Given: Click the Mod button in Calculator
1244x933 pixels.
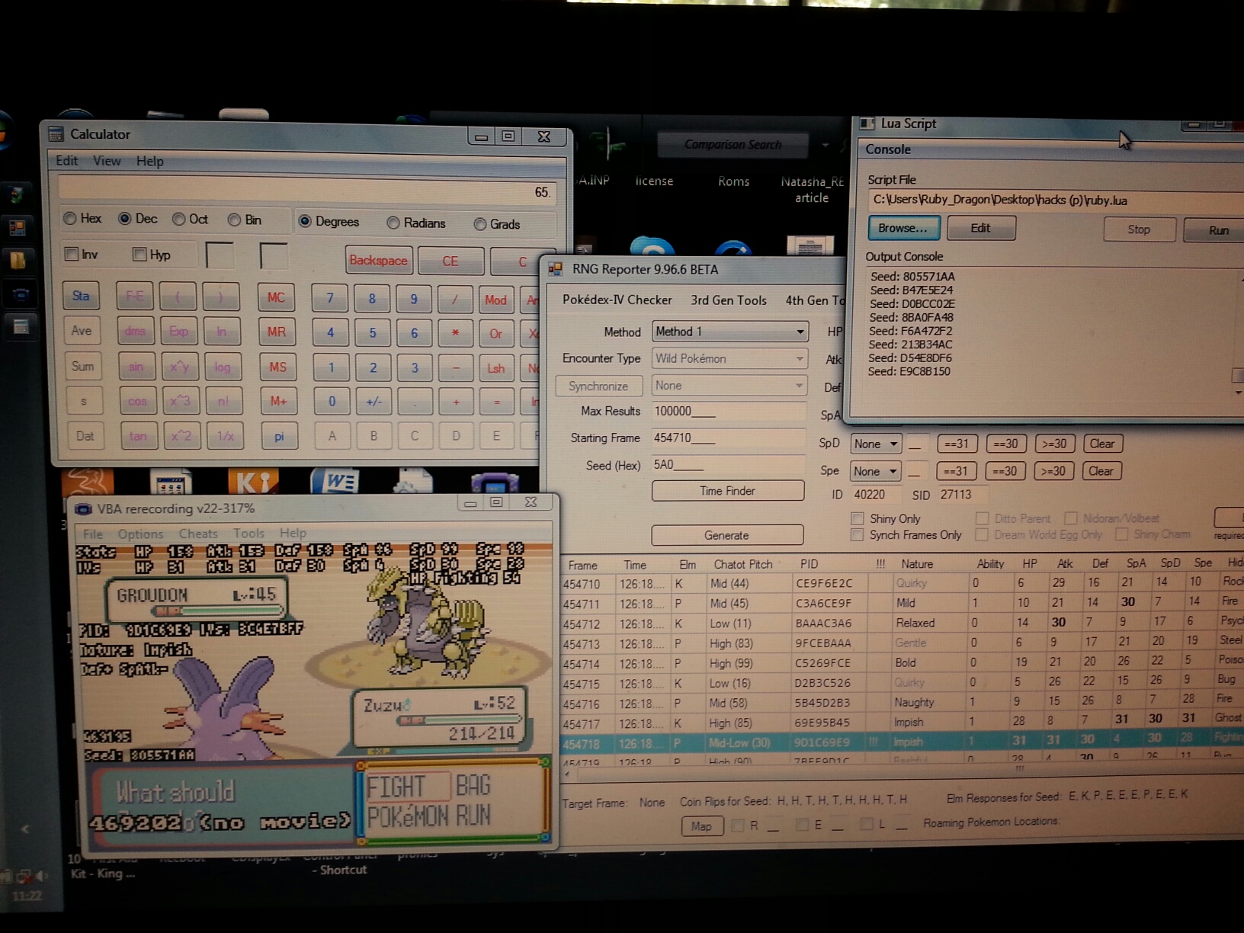Looking at the screenshot, I should (x=495, y=300).
